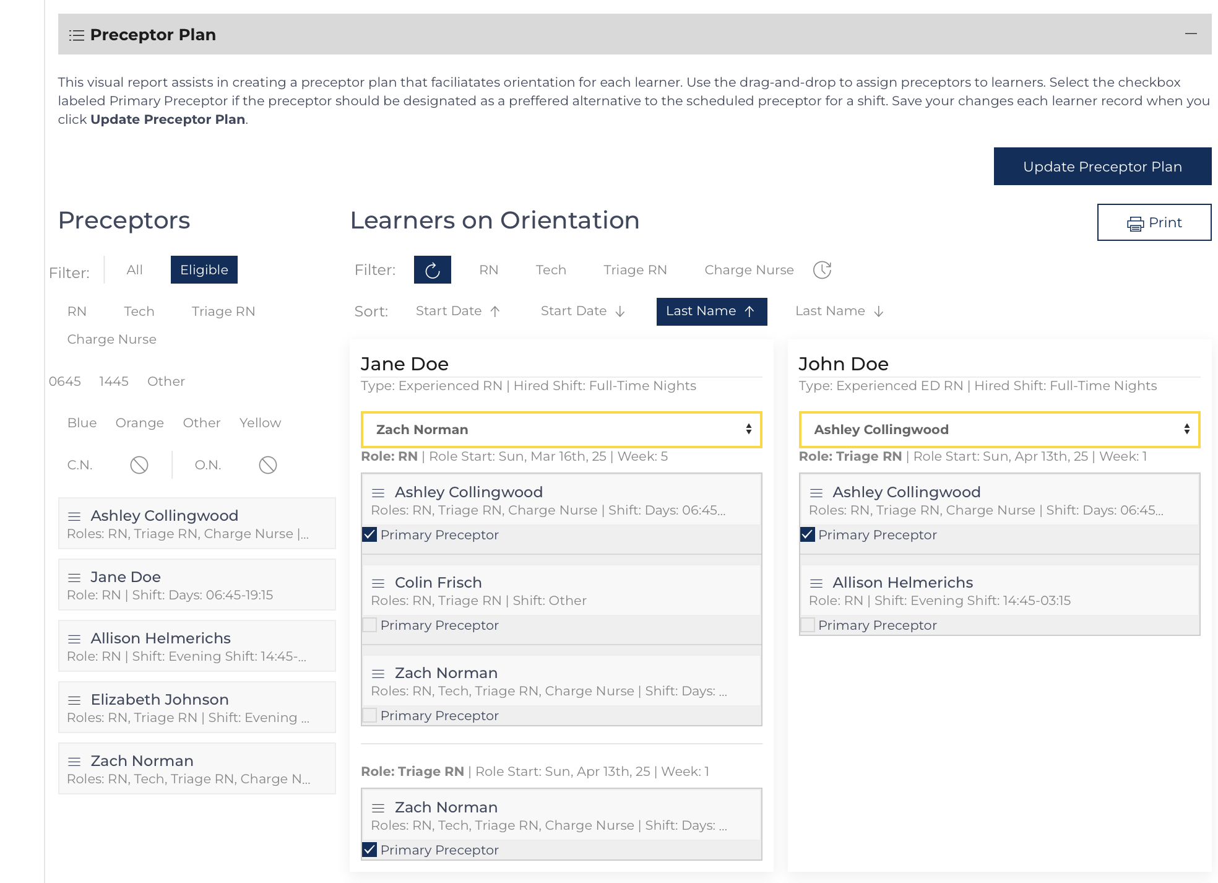Click Ashley Collingwood drag handle in Preceptors list
The width and height of the screenshot is (1218, 883).
click(x=74, y=516)
